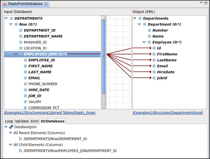Collapse the DEPARTMENTS root node

click(6, 18)
